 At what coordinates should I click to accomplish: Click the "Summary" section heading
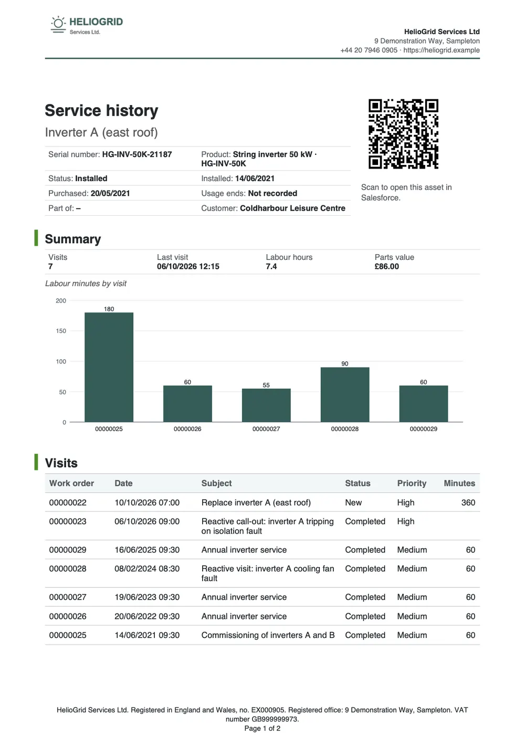click(73, 239)
